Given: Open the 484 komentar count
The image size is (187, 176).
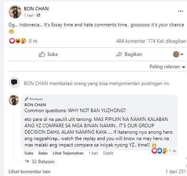Looking at the screenshot, I should (x=131, y=41).
